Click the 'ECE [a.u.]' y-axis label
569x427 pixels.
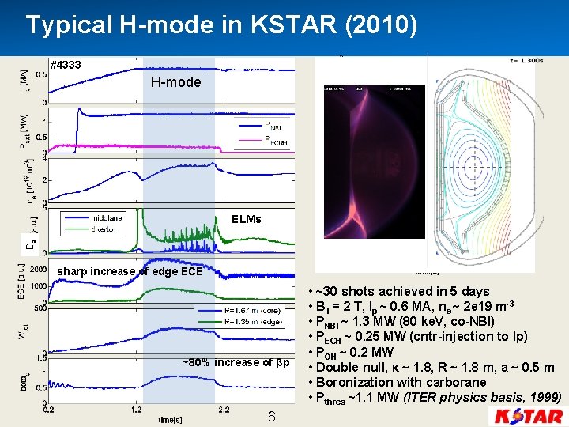pyautogui.click(x=22, y=282)
